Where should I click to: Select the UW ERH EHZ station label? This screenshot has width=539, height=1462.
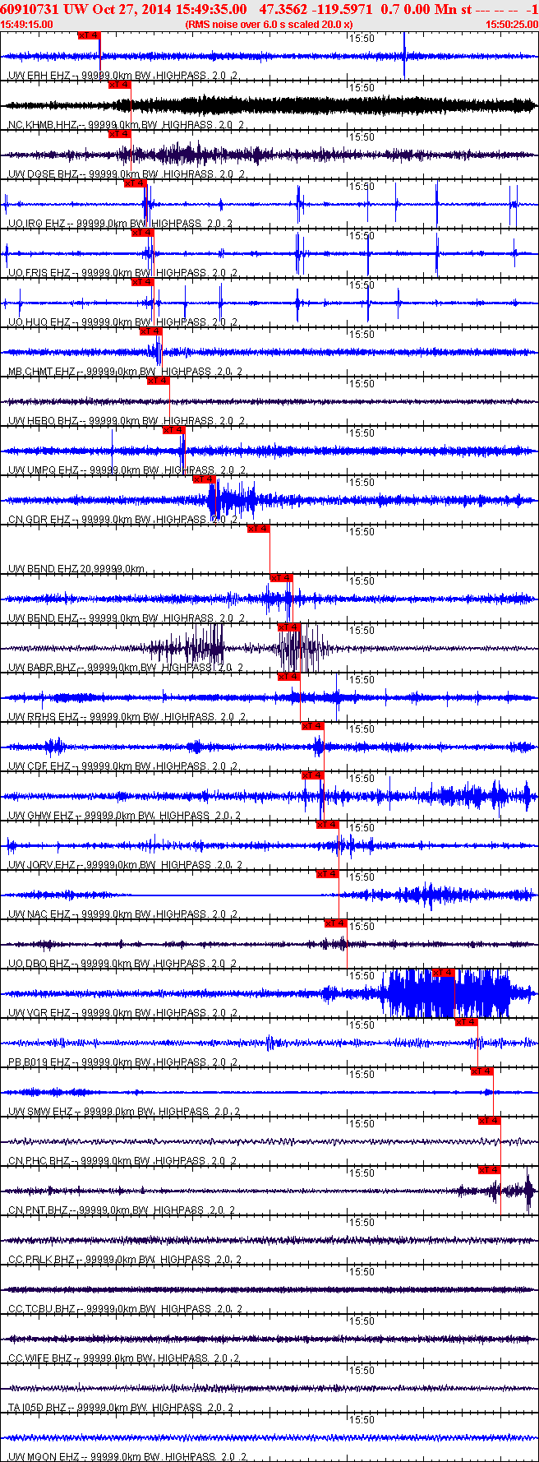coord(123,76)
